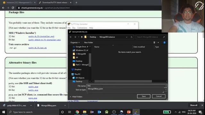Click Show all downloads
This screenshot has height=115, width=205.
pos(193,105)
